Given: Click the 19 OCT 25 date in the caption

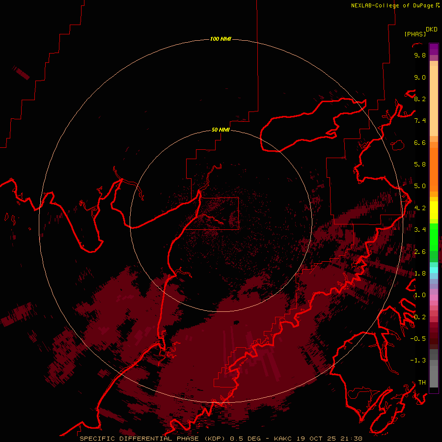Looking at the screenshot, I should [x=317, y=439].
